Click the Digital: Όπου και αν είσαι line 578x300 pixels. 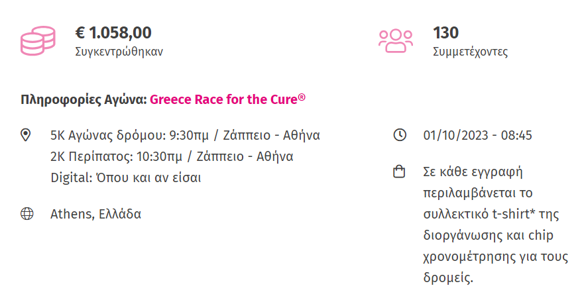point(126,178)
